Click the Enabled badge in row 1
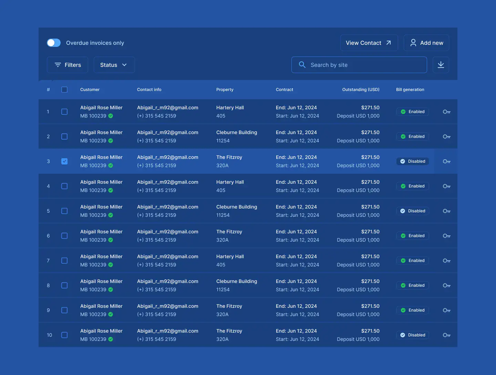The height and width of the screenshot is (375, 496). click(x=412, y=112)
